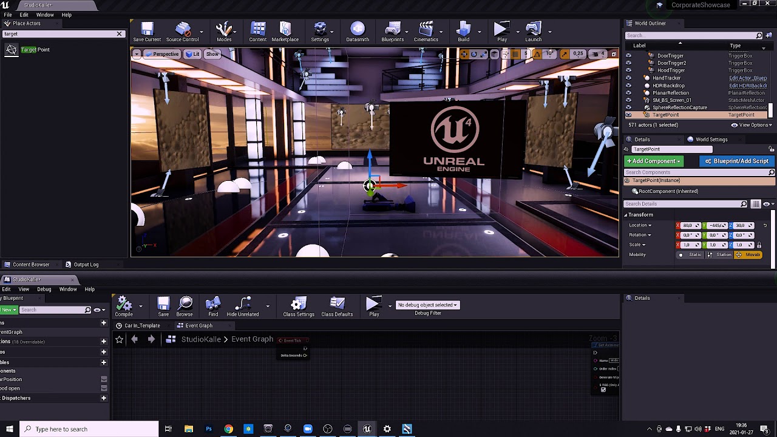Open the Blueprints toolbar button
777x437 pixels.
point(392,32)
